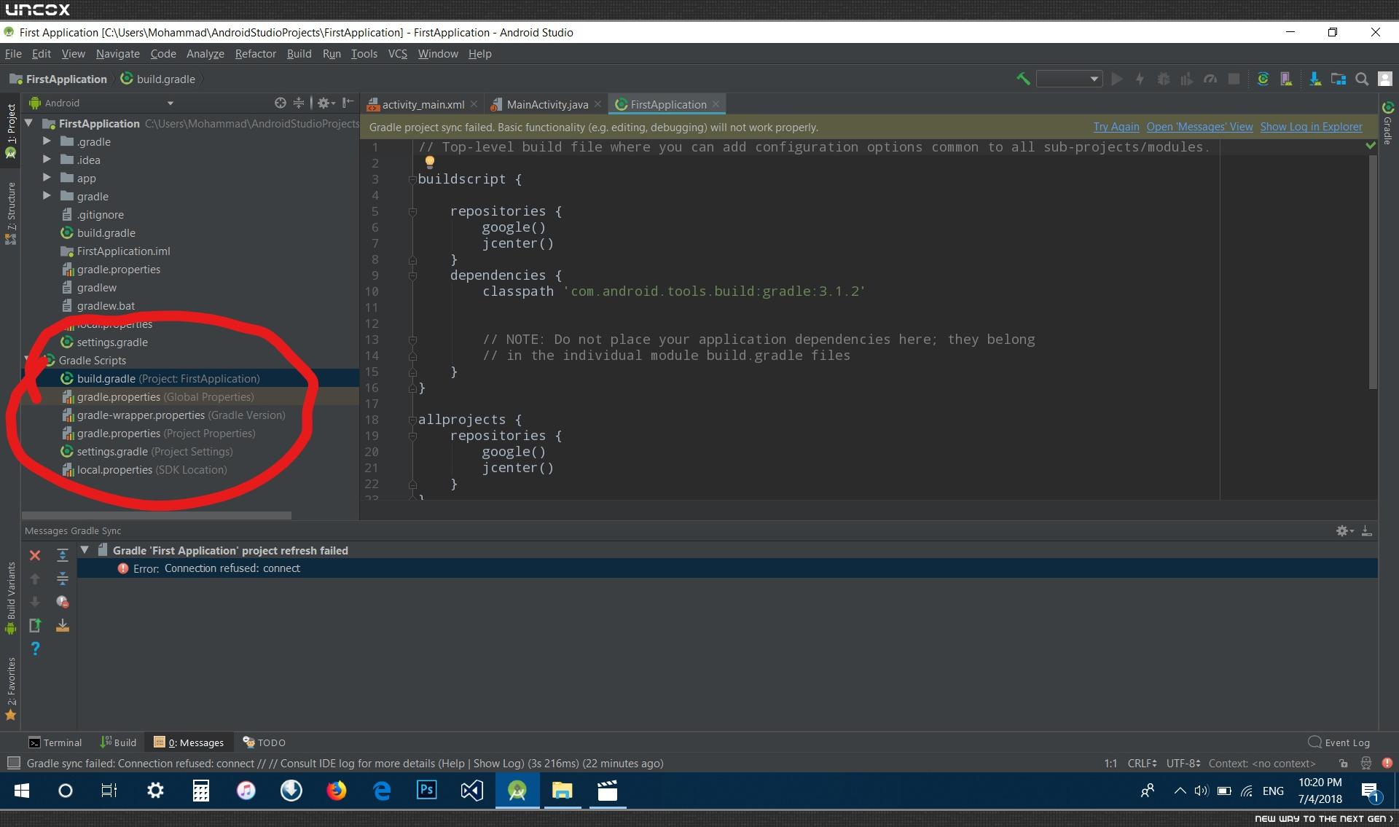The height and width of the screenshot is (827, 1399).
Task: Expand the app module folder
Action: [47, 178]
